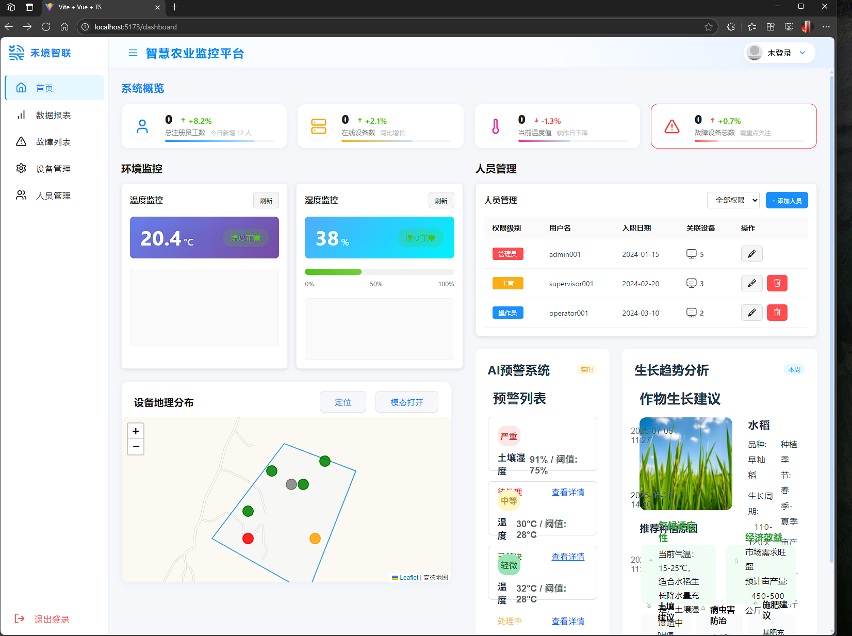Refresh the 温度监控 temperature panel
Viewport: 852px width, 636px height.
[x=266, y=201]
